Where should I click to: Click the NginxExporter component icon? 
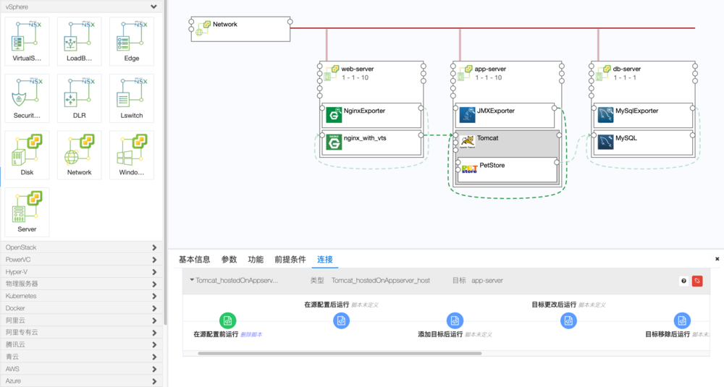click(334, 115)
